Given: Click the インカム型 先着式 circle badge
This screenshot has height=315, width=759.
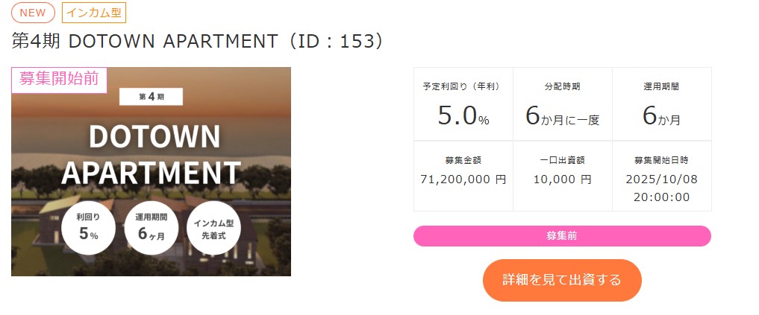Looking at the screenshot, I should click(x=214, y=227).
